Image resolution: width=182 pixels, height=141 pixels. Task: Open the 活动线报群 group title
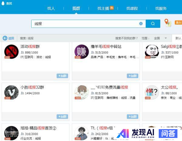(x=30, y=47)
